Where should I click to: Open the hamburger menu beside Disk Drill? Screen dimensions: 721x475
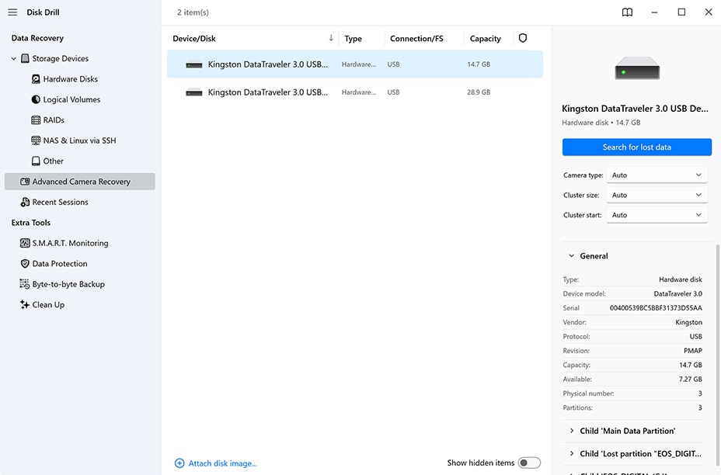point(12,12)
